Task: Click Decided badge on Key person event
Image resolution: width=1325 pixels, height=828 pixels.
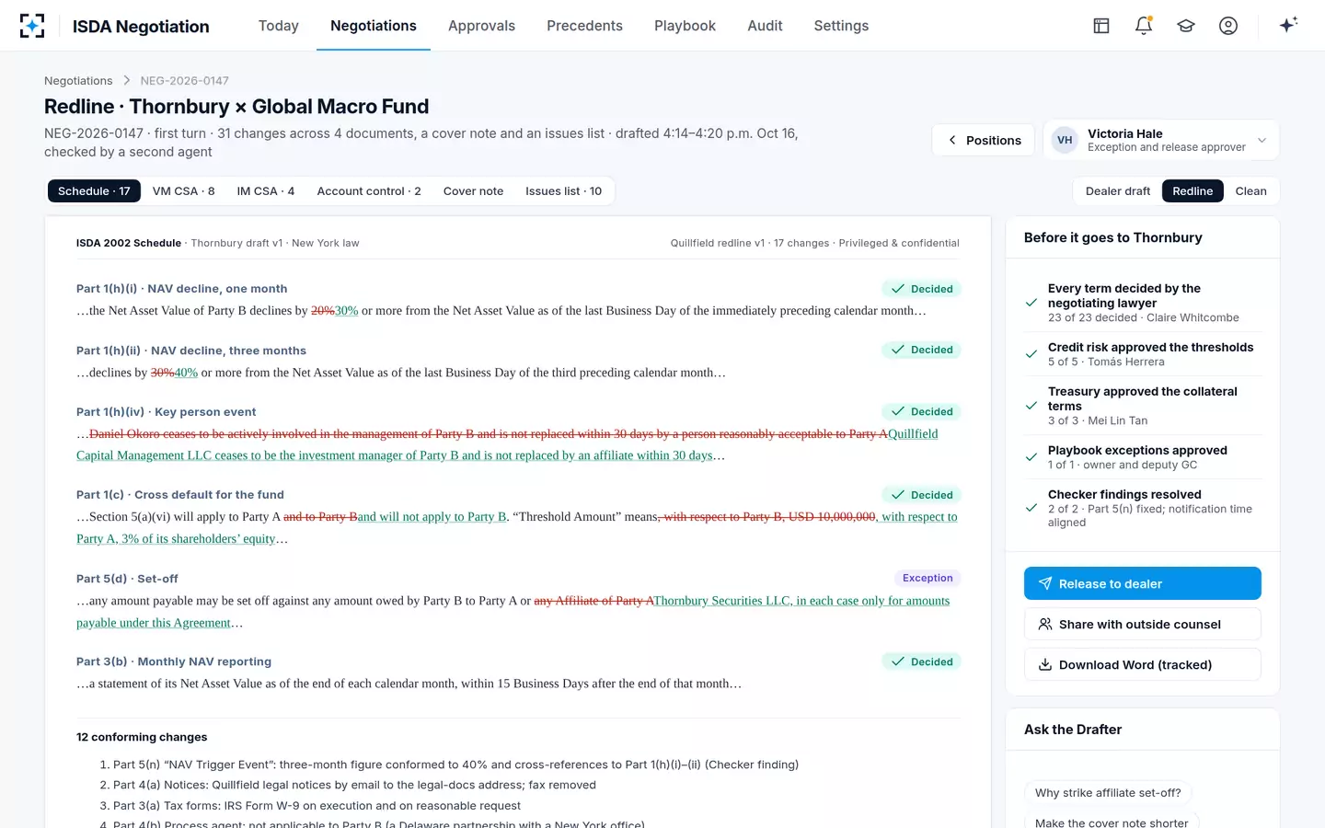Action: pos(921,411)
